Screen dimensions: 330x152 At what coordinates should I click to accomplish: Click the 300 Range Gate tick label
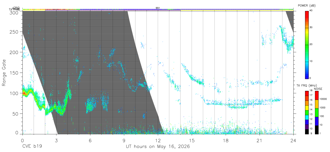[15, 13]
